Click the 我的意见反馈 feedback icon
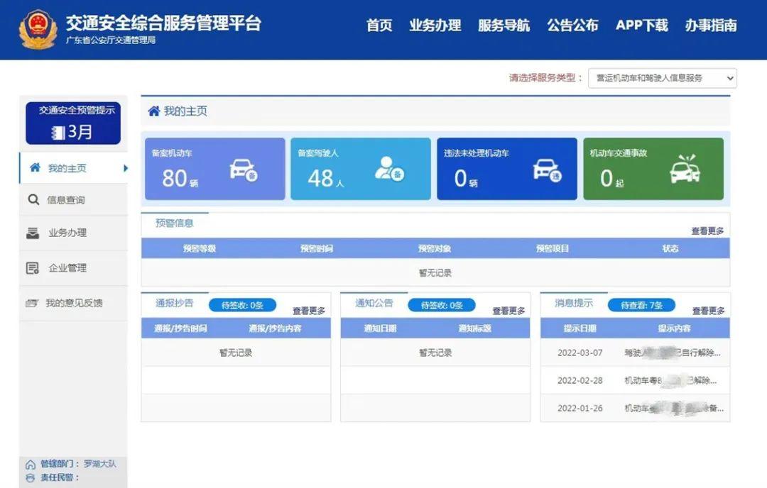Viewport: 767px width, 488px height. [x=32, y=304]
